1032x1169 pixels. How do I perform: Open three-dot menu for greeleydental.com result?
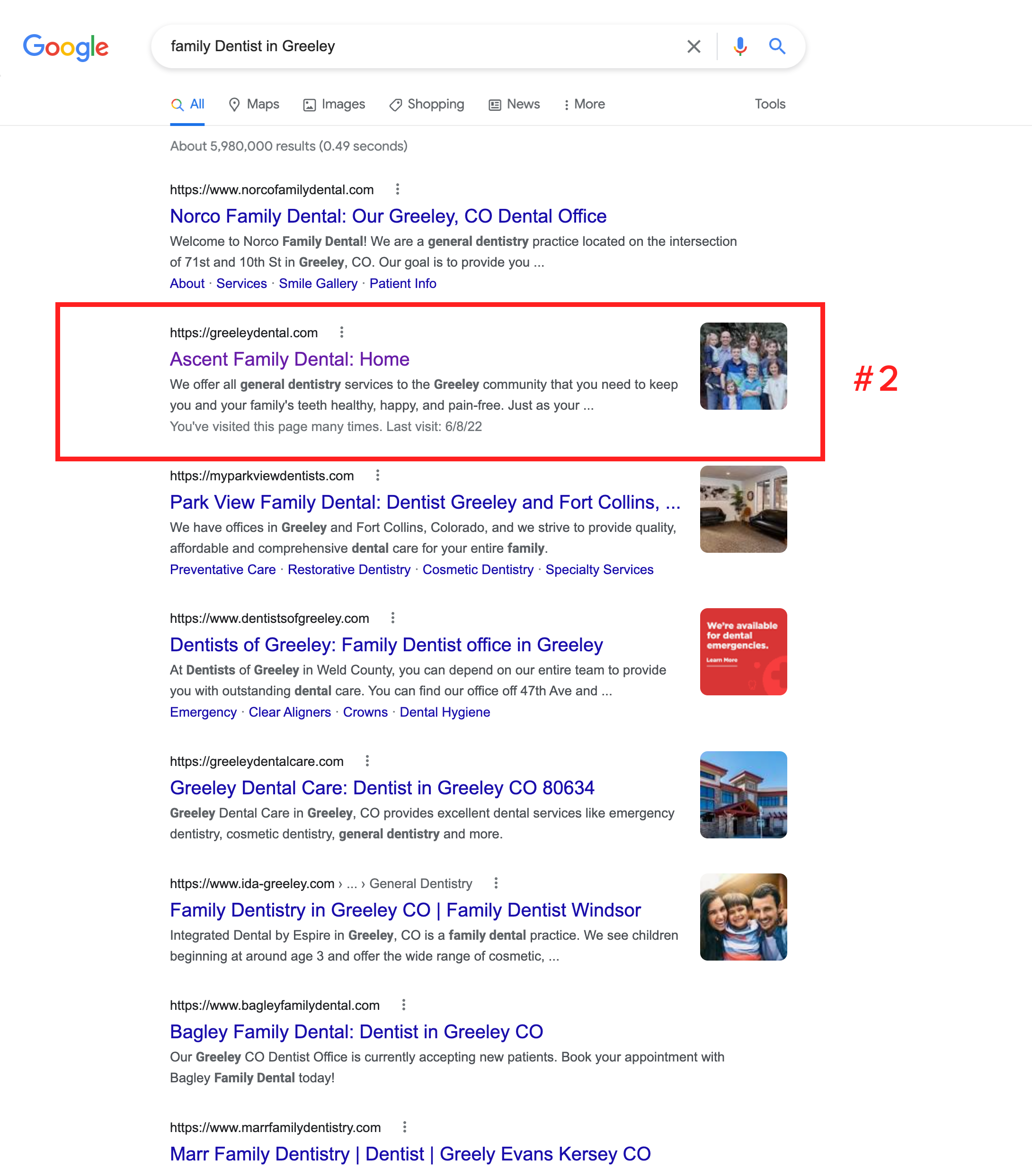[341, 333]
